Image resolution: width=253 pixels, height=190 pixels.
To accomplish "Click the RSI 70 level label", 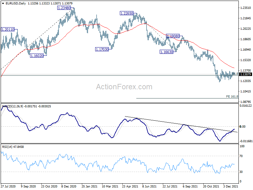I will pos(241,156).
